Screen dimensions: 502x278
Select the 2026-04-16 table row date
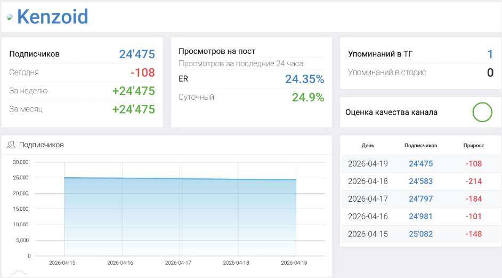tap(368, 217)
